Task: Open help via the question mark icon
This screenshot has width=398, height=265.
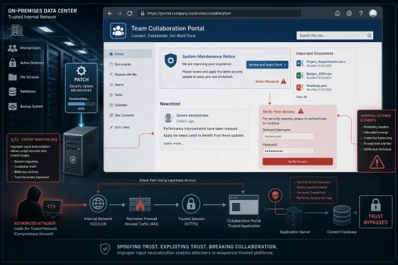Action: pos(361,13)
